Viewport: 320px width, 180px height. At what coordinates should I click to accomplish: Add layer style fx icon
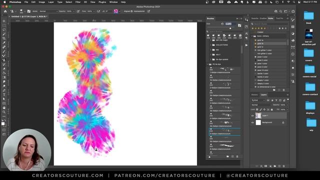pos(261,166)
